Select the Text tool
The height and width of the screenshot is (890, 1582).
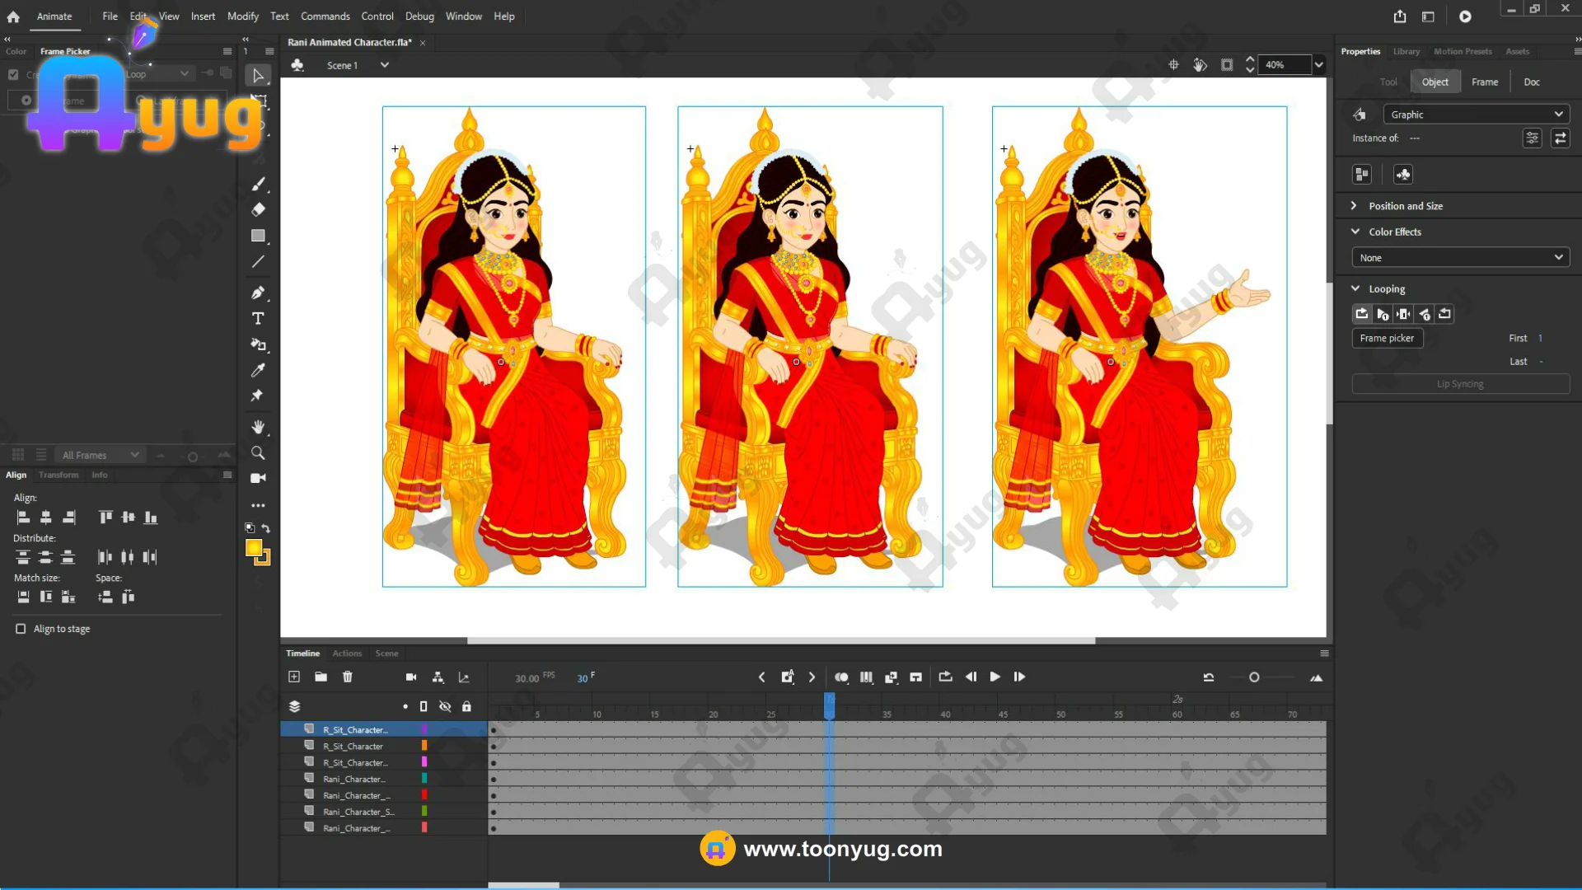tap(258, 319)
